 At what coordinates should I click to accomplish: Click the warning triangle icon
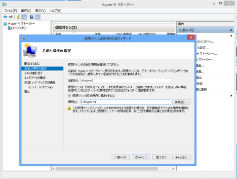[69, 108]
